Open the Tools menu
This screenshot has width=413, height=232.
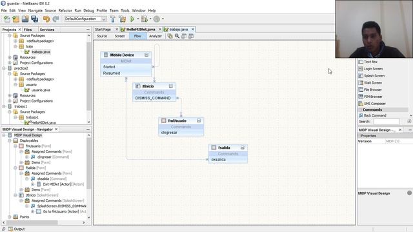[125, 10]
